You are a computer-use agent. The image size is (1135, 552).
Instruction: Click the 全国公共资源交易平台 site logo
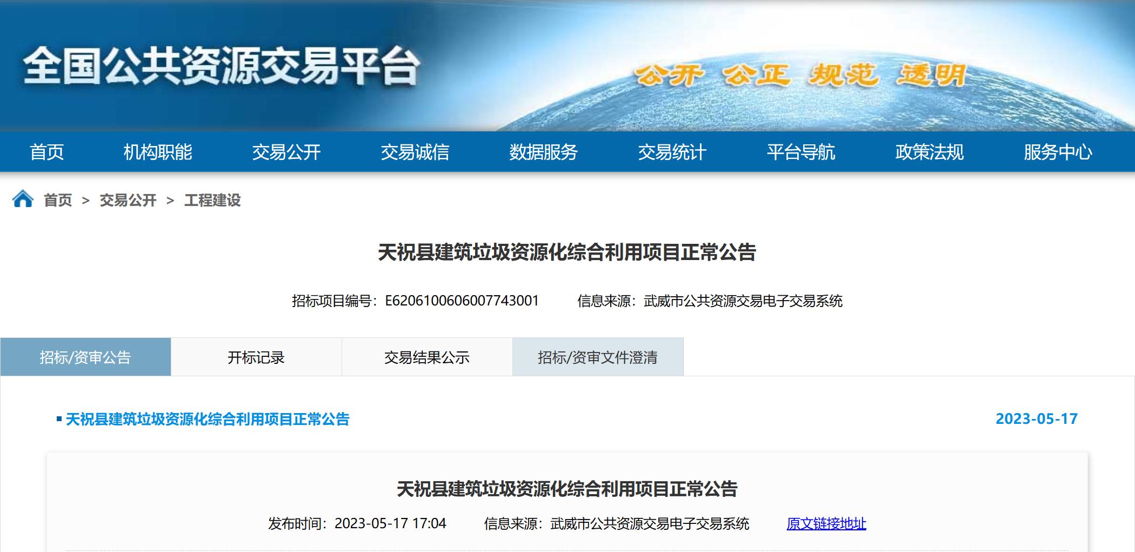coord(221,66)
